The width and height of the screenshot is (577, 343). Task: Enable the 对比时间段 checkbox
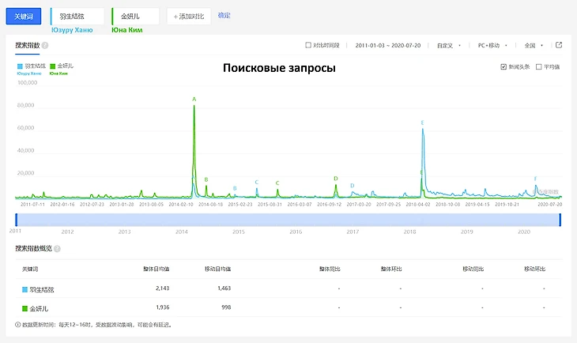pos(308,45)
